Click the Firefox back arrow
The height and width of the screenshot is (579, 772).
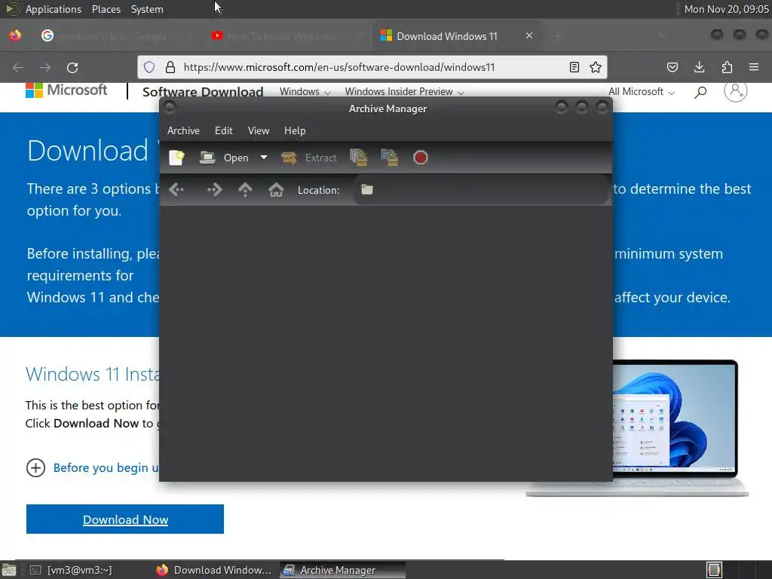coord(18,67)
